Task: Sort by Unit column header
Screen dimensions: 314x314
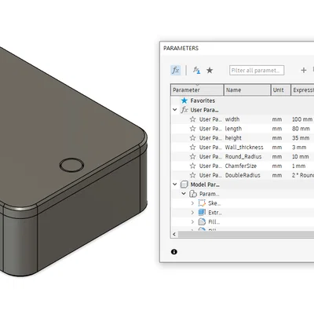Action: click(x=281, y=90)
